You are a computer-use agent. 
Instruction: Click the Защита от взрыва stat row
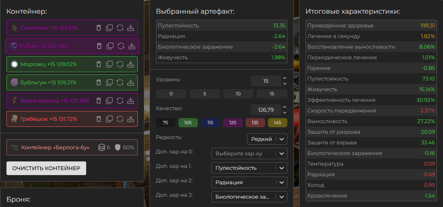point(371,142)
